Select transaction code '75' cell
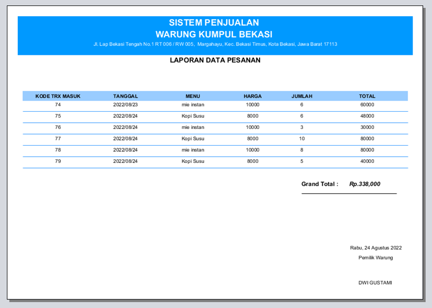 58,116
